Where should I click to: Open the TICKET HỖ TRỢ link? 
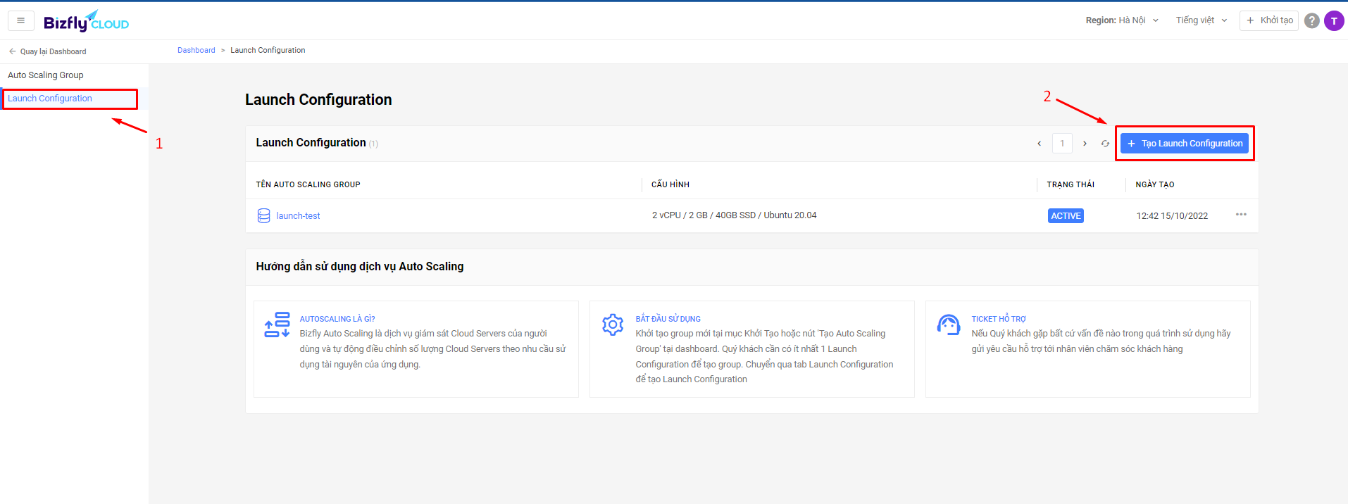click(x=999, y=319)
